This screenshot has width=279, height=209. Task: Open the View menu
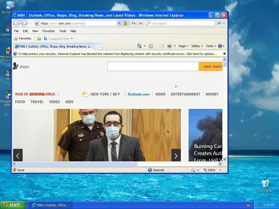click(x=35, y=31)
